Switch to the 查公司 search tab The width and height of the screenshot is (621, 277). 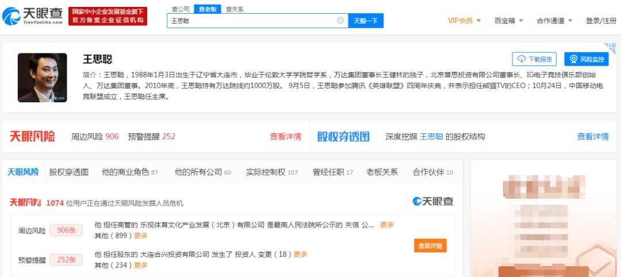pyautogui.click(x=180, y=9)
